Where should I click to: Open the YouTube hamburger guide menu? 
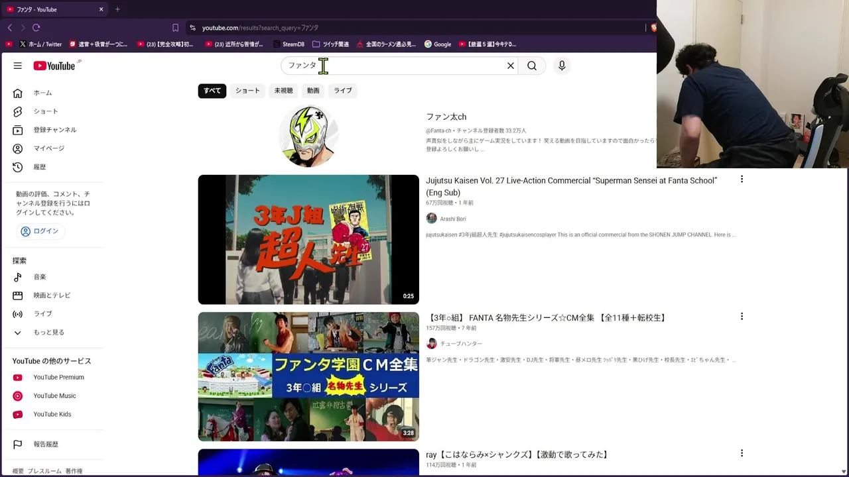click(18, 66)
